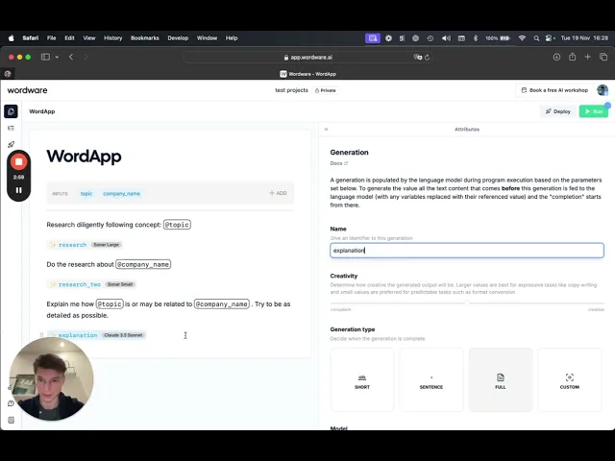The width and height of the screenshot is (615, 461).
Task: Open the generation Docs link
Action: click(x=339, y=163)
